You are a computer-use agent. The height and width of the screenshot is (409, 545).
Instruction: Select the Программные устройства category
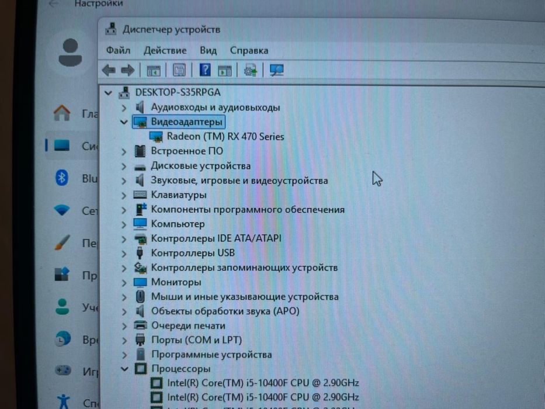pyautogui.click(x=211, y=355)
